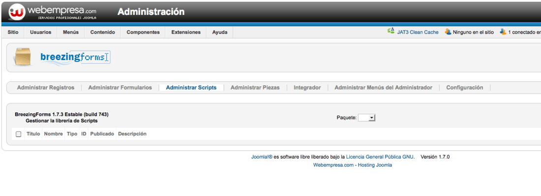This screenshot has width=541, height=196.
Task: Open the Webempresa.com - Hosting Joomla link
Action: pos(353,165)
